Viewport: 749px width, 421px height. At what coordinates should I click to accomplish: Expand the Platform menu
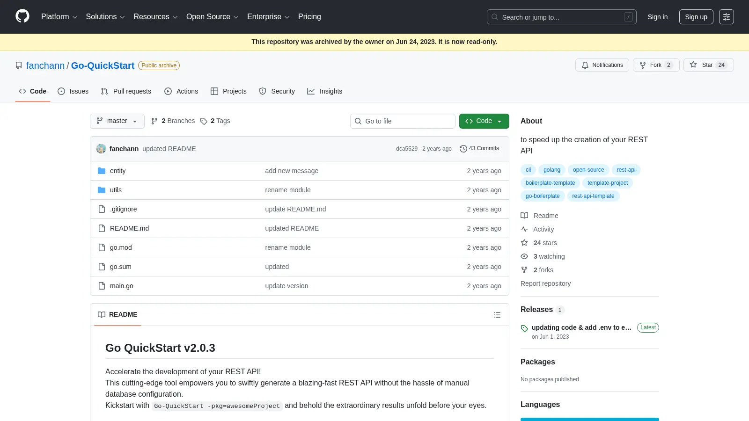click(x=59, y=17)
